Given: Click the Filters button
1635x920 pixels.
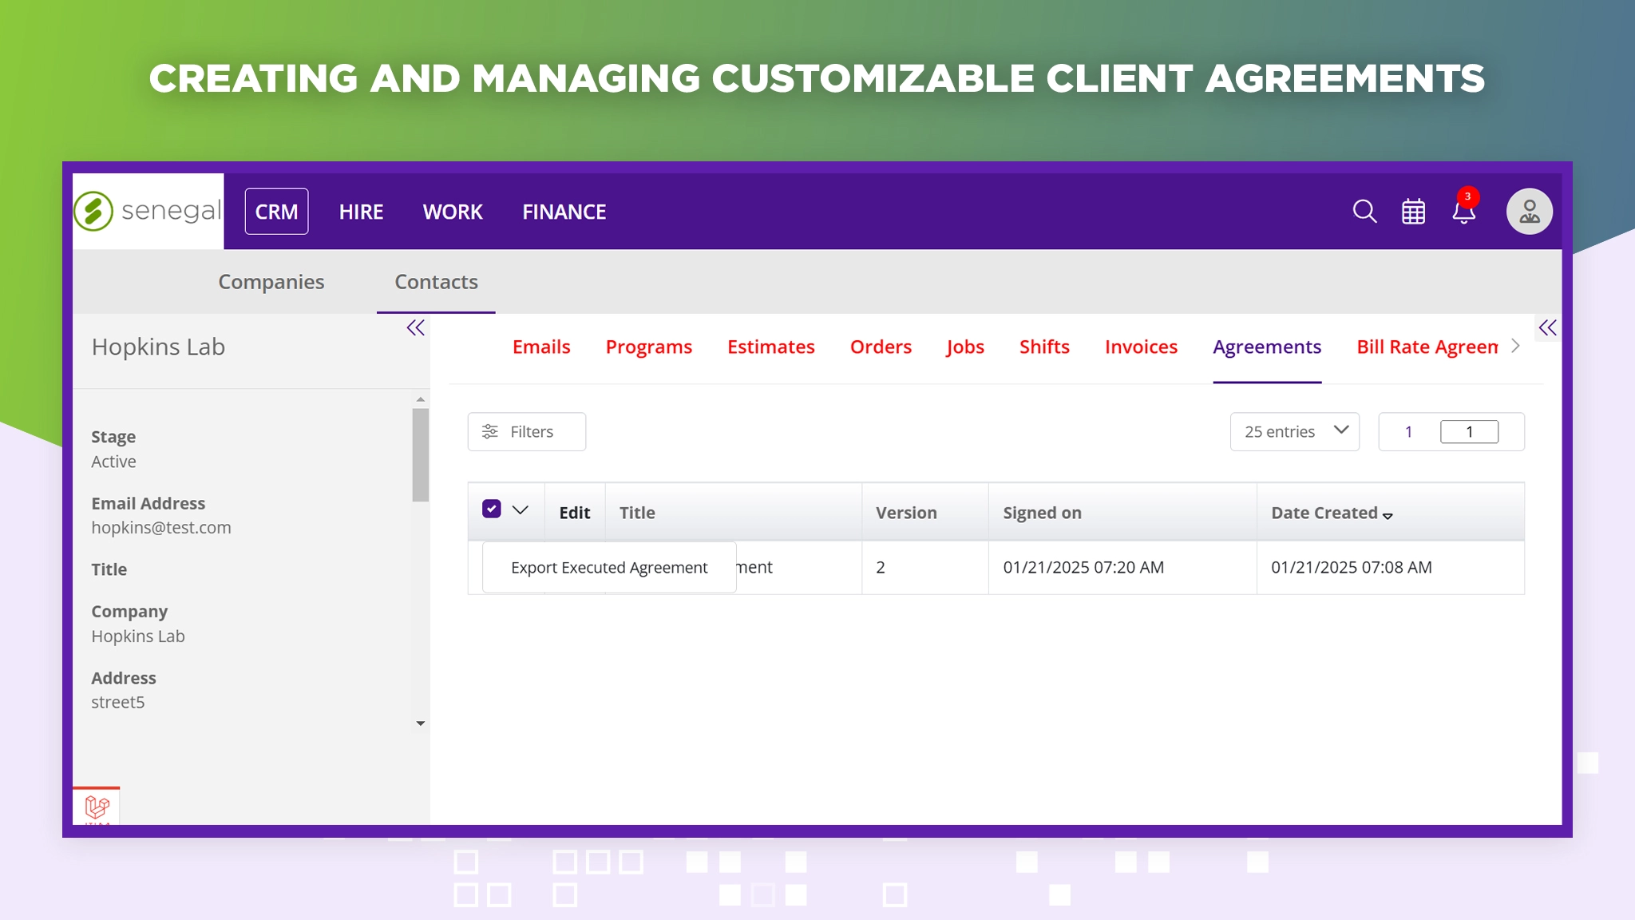Looking at the screenshot, I should [526, 432].
